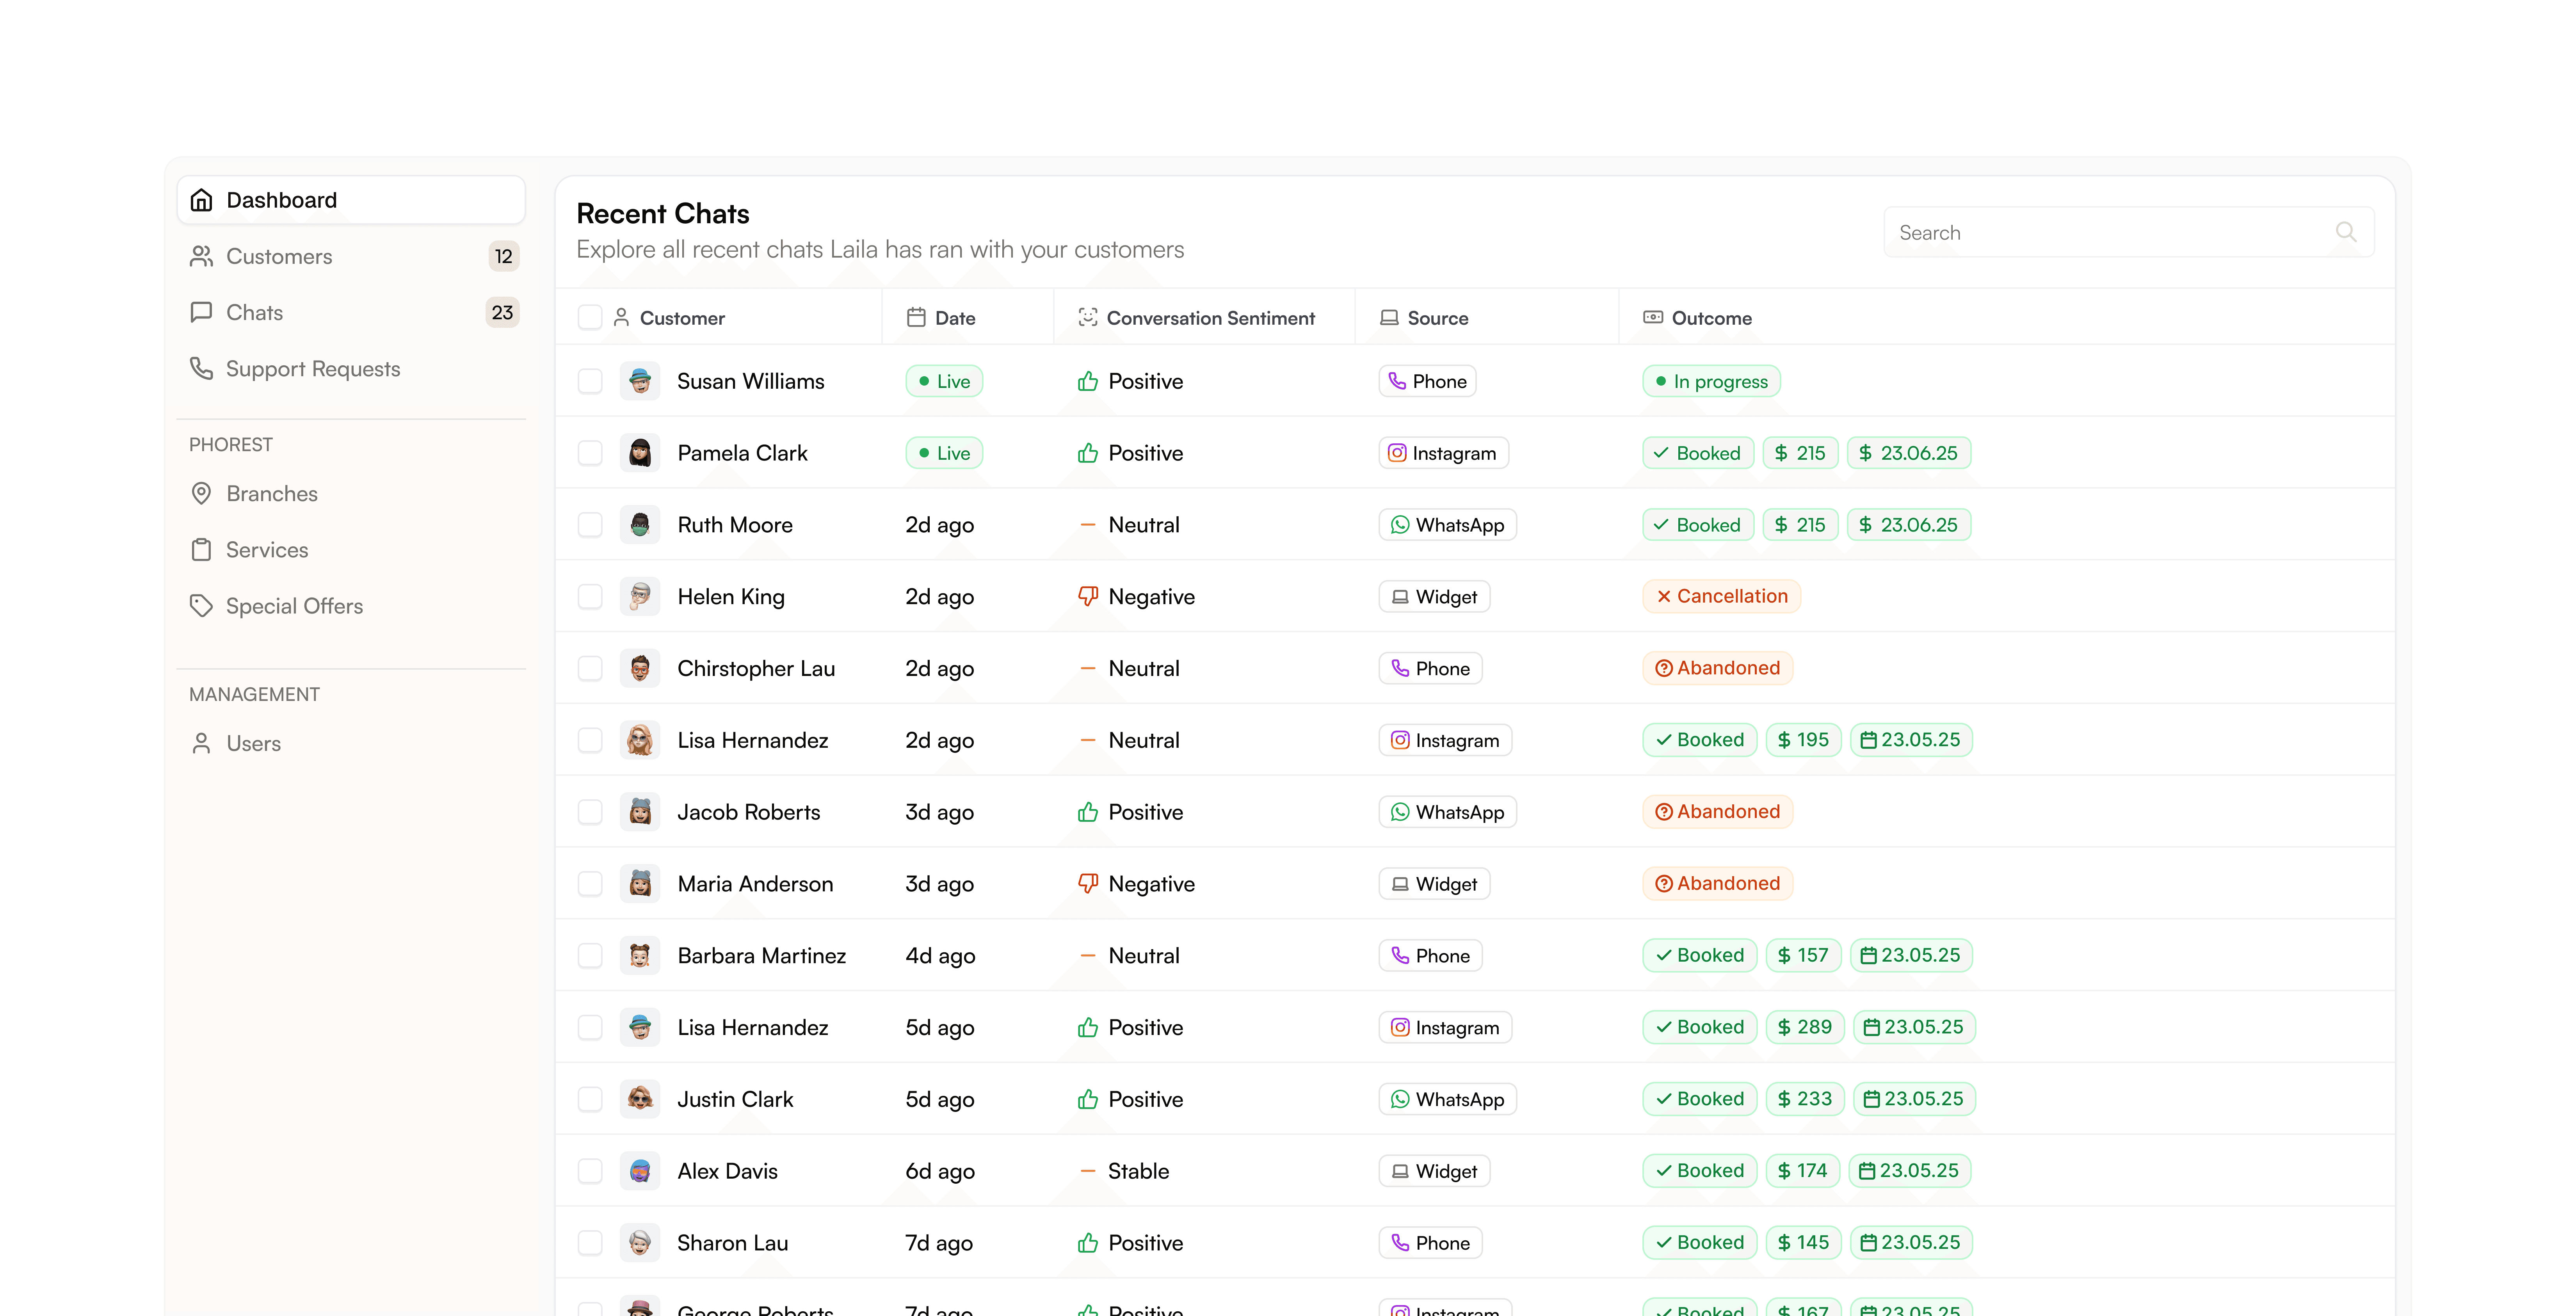Click the Support Requests phone icon
The height and width of the screenshot is (1316, 2576).
tap(201, 368)
